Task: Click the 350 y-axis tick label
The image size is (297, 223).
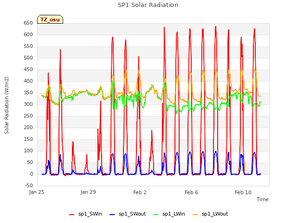Action: (x=28, y=93)
